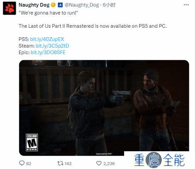Like the tweet with heart icon
Viewport: 195px width, 169px height.
[x=99, y=163]
